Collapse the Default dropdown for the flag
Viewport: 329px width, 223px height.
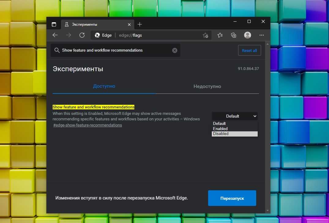coord(235,116)
